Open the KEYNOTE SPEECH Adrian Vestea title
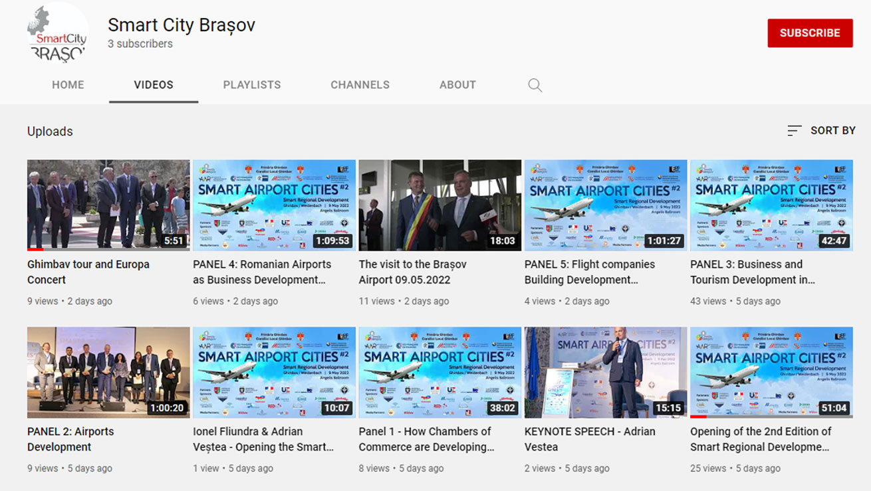Image resolution: width=871 pixels, height=491 pixels. pyautogui.click(x=589, y=439)
